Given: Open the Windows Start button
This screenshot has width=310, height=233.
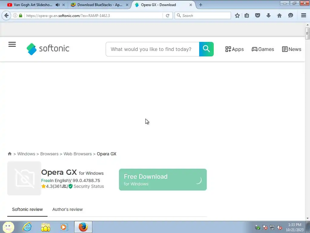Looking at the screenshot, I should 8,227.
